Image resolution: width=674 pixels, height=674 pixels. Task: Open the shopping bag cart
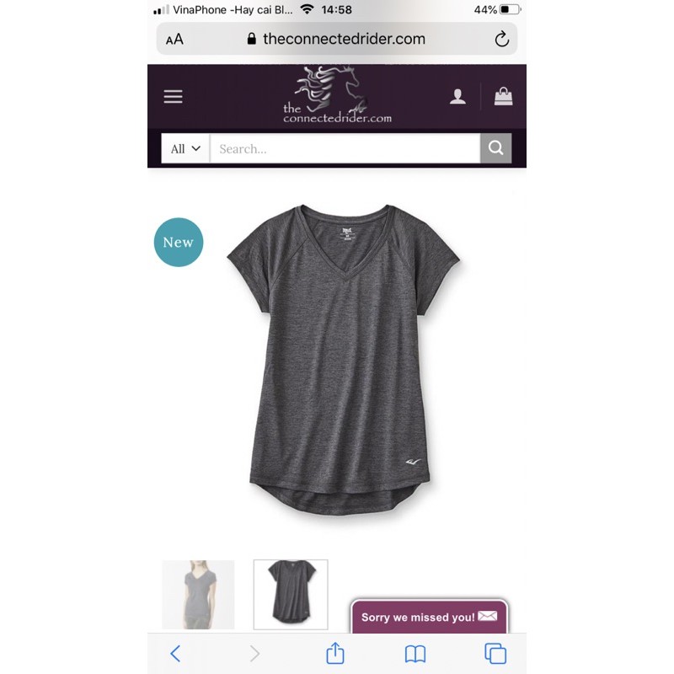pos(503,97)
